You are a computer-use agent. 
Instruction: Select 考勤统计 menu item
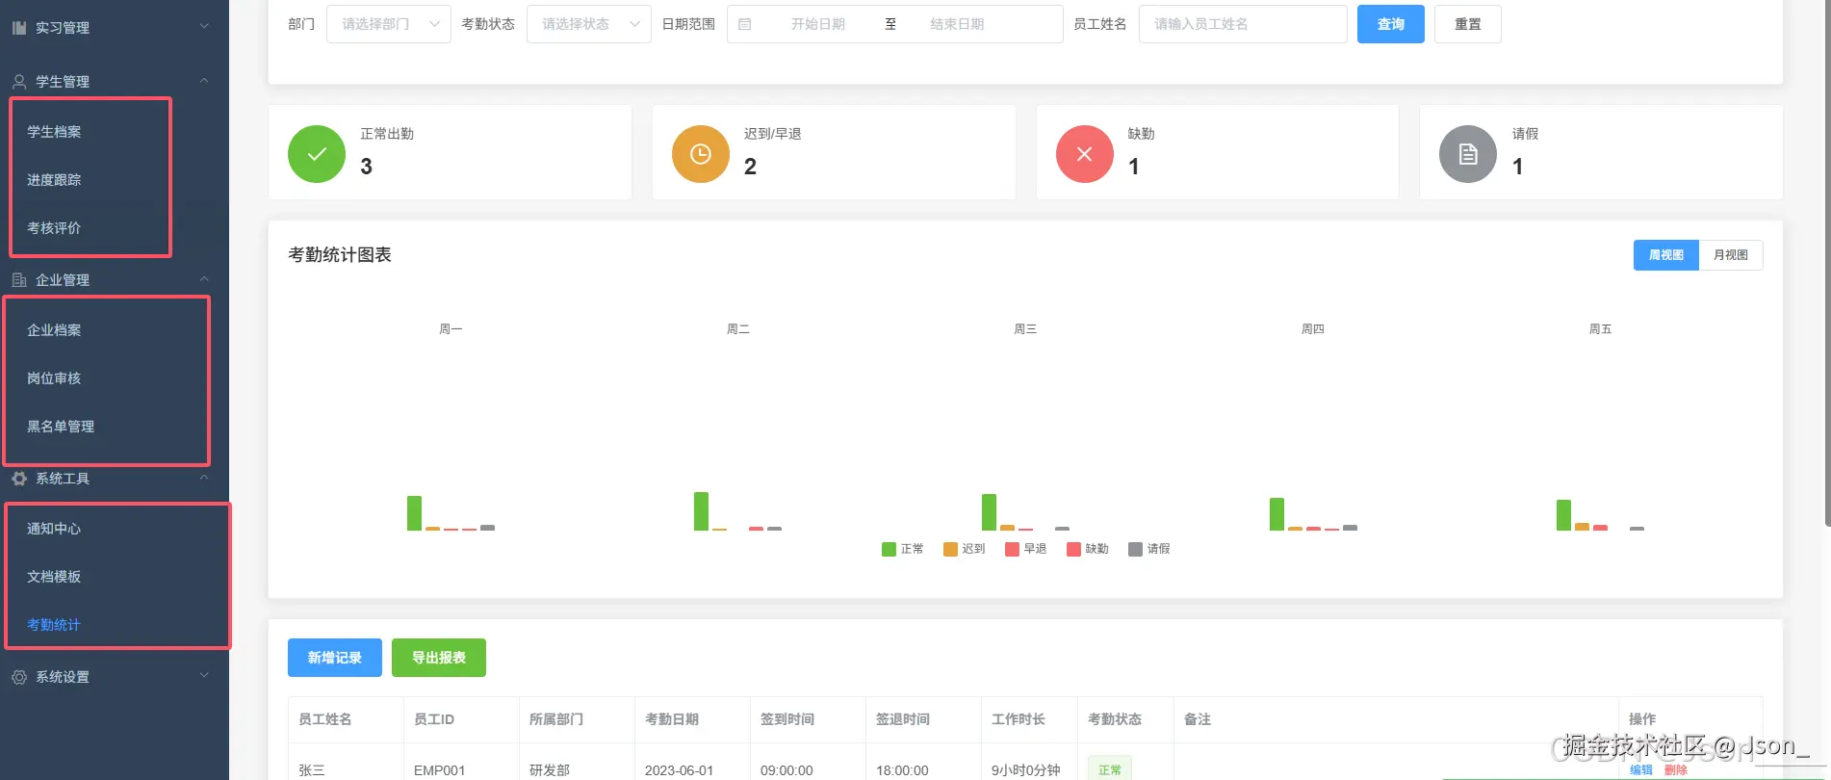point(54,625)
